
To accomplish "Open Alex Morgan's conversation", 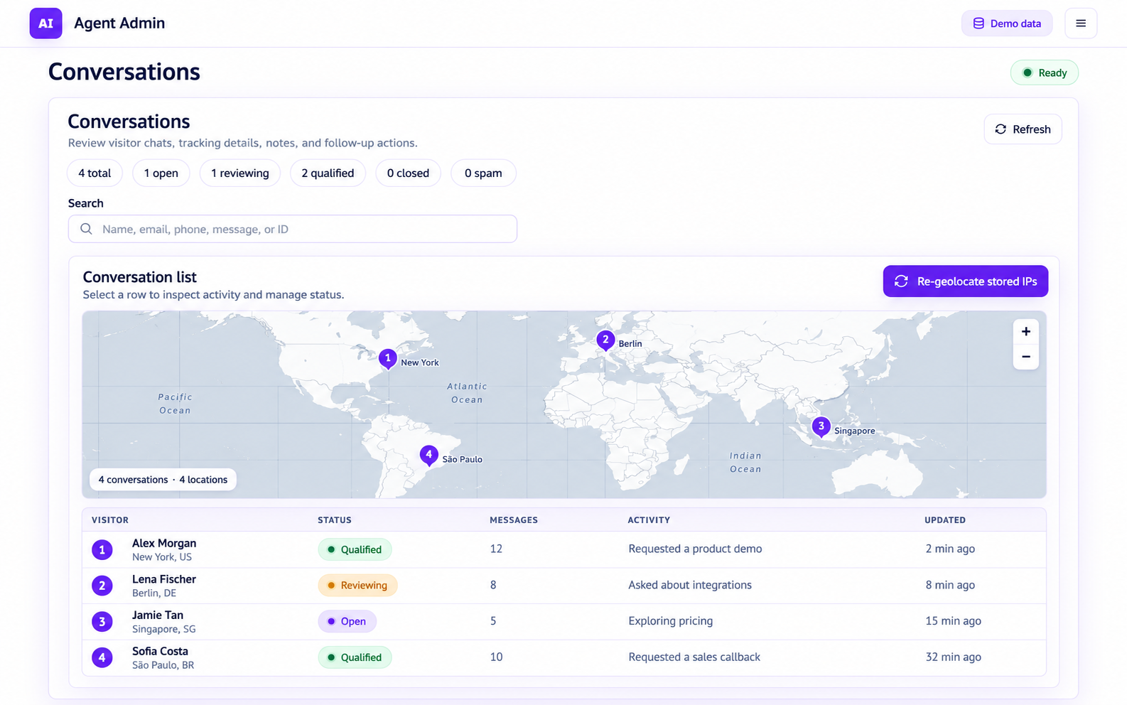I will click(564, 549).
